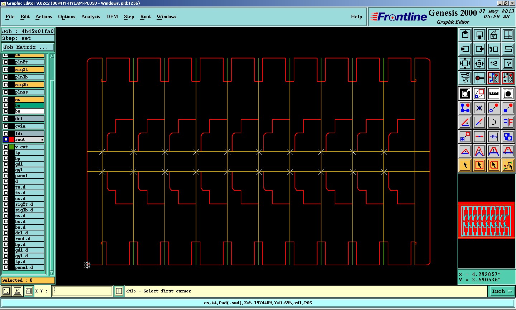Click the exclamation mark button
This screenshot has width=516, height=310.
119,291
